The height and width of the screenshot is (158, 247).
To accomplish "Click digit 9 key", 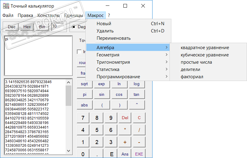I will (111, 118).
